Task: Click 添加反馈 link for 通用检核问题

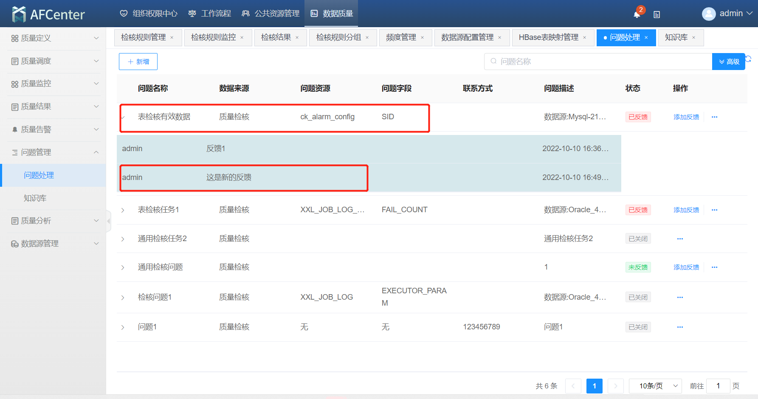Action: tap(686, 267)
